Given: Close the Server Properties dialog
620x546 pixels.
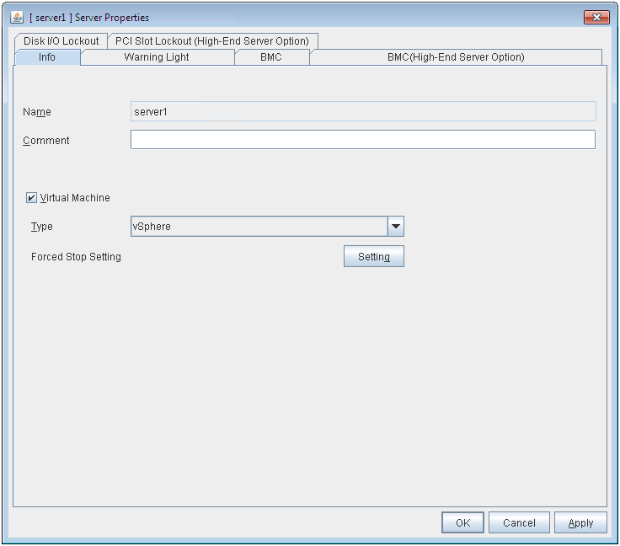Looking at the screenshot, I should click(x=596, y=17).
